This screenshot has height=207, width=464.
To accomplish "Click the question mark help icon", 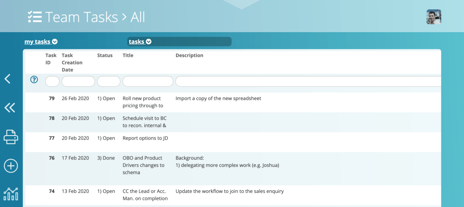I will pos(34,80).
